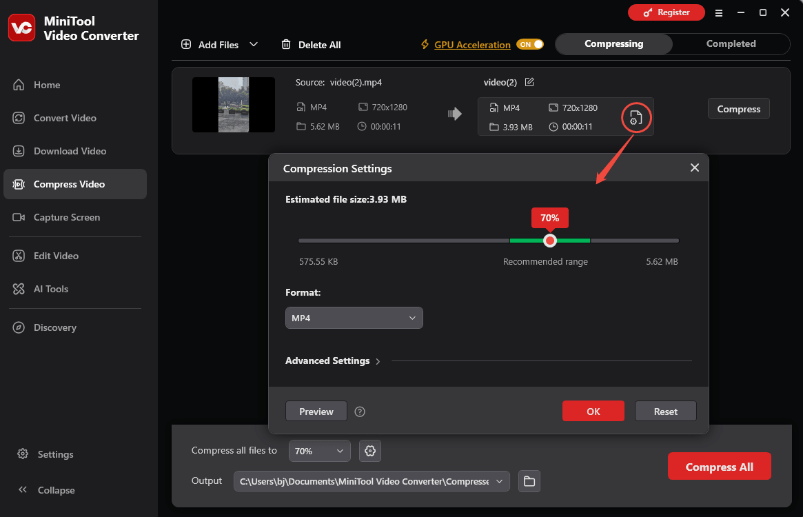
Task: Click the Convert Video sidebar icon
Action: click(x=19, y=118)
